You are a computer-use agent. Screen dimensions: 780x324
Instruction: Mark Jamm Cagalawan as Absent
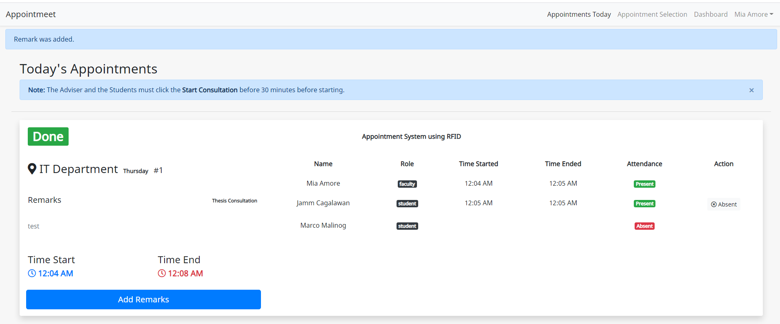[x=724, y=204]
